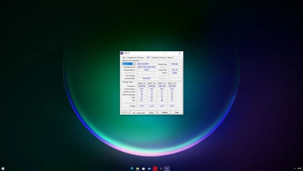Click the JEDEC #12 CAS# Latency value

point(172,89)
